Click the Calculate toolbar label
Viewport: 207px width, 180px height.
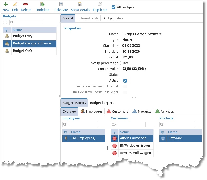61,10
